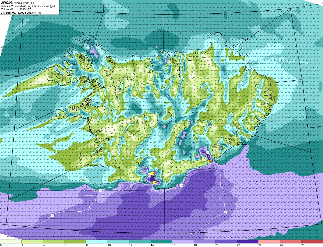Screen dimensions: 323x247
Task: Select the 0–2 m/s pale yellow swatch in the colour bar
Action: pyautogui.click(x=11, y=241)
